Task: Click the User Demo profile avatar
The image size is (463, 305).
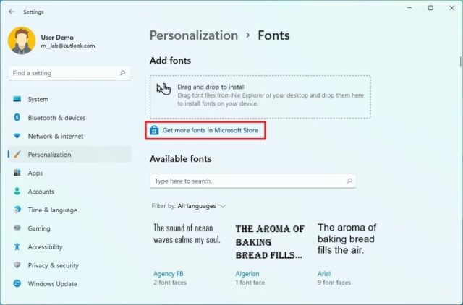Action: click(22, 40)
